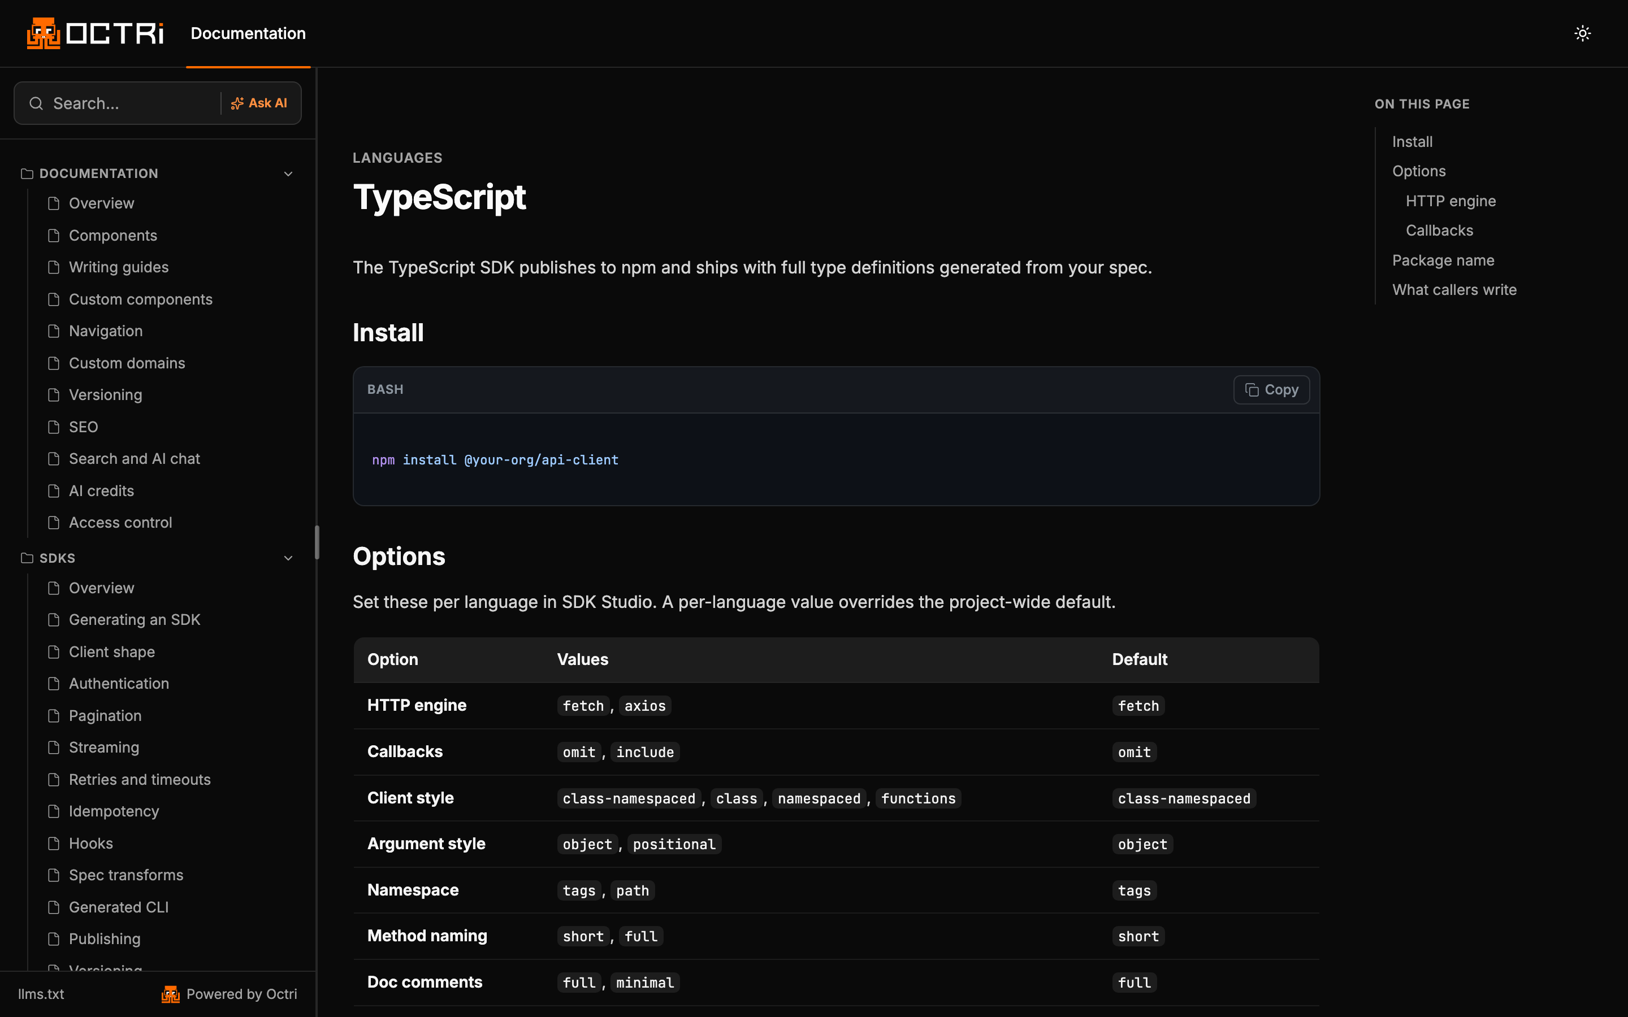Open the Documentation tab
Screen dimensions: 1628x1017
248,33
